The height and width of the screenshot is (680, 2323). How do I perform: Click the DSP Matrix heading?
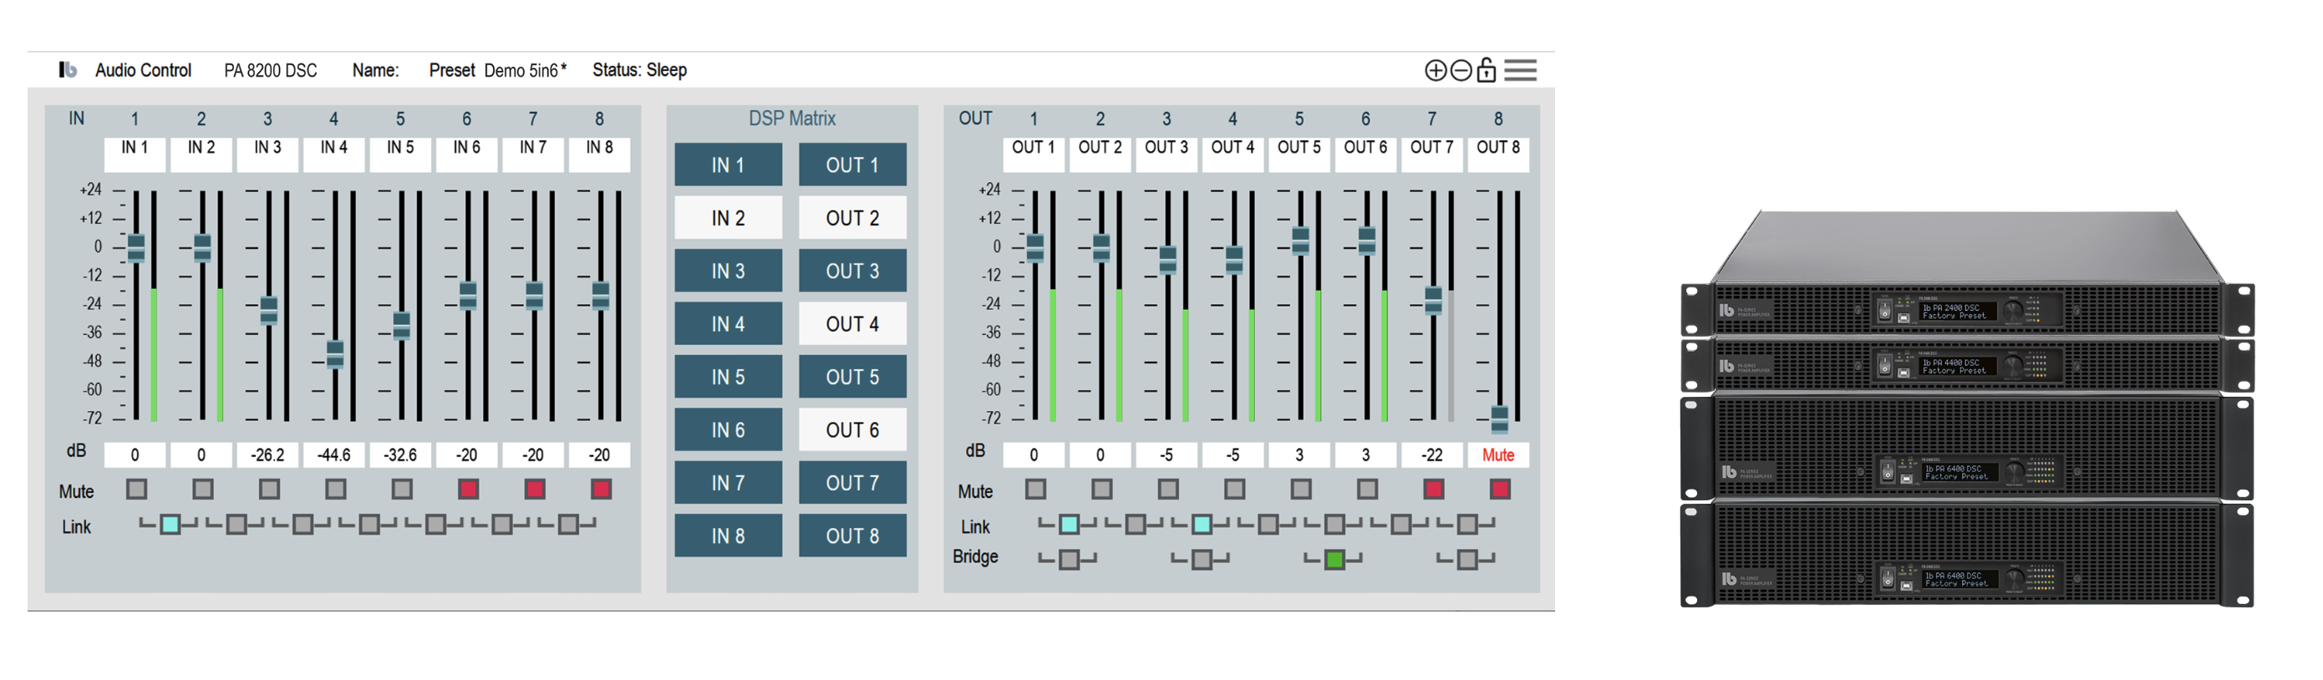click(792, 118)
